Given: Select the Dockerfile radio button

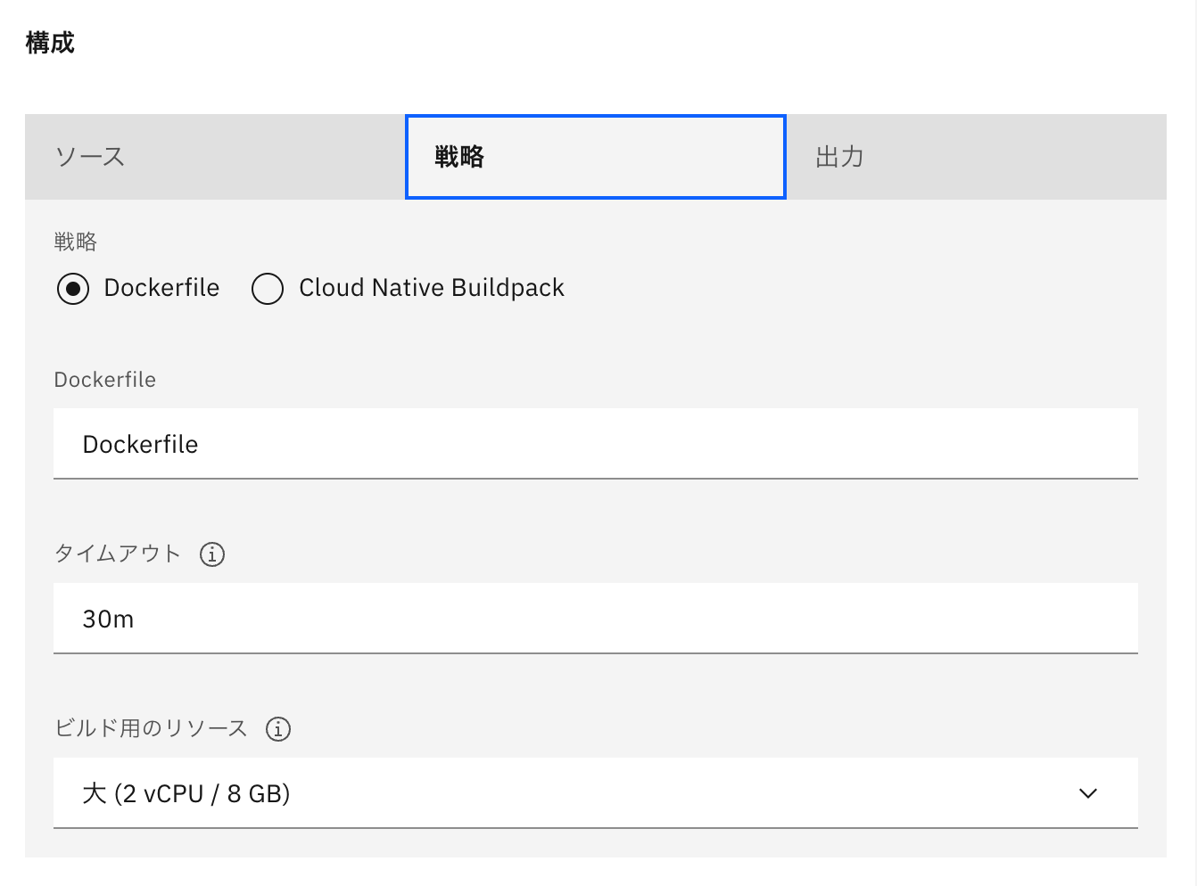Looking at the screenshot, I should (x=73, y=288).
